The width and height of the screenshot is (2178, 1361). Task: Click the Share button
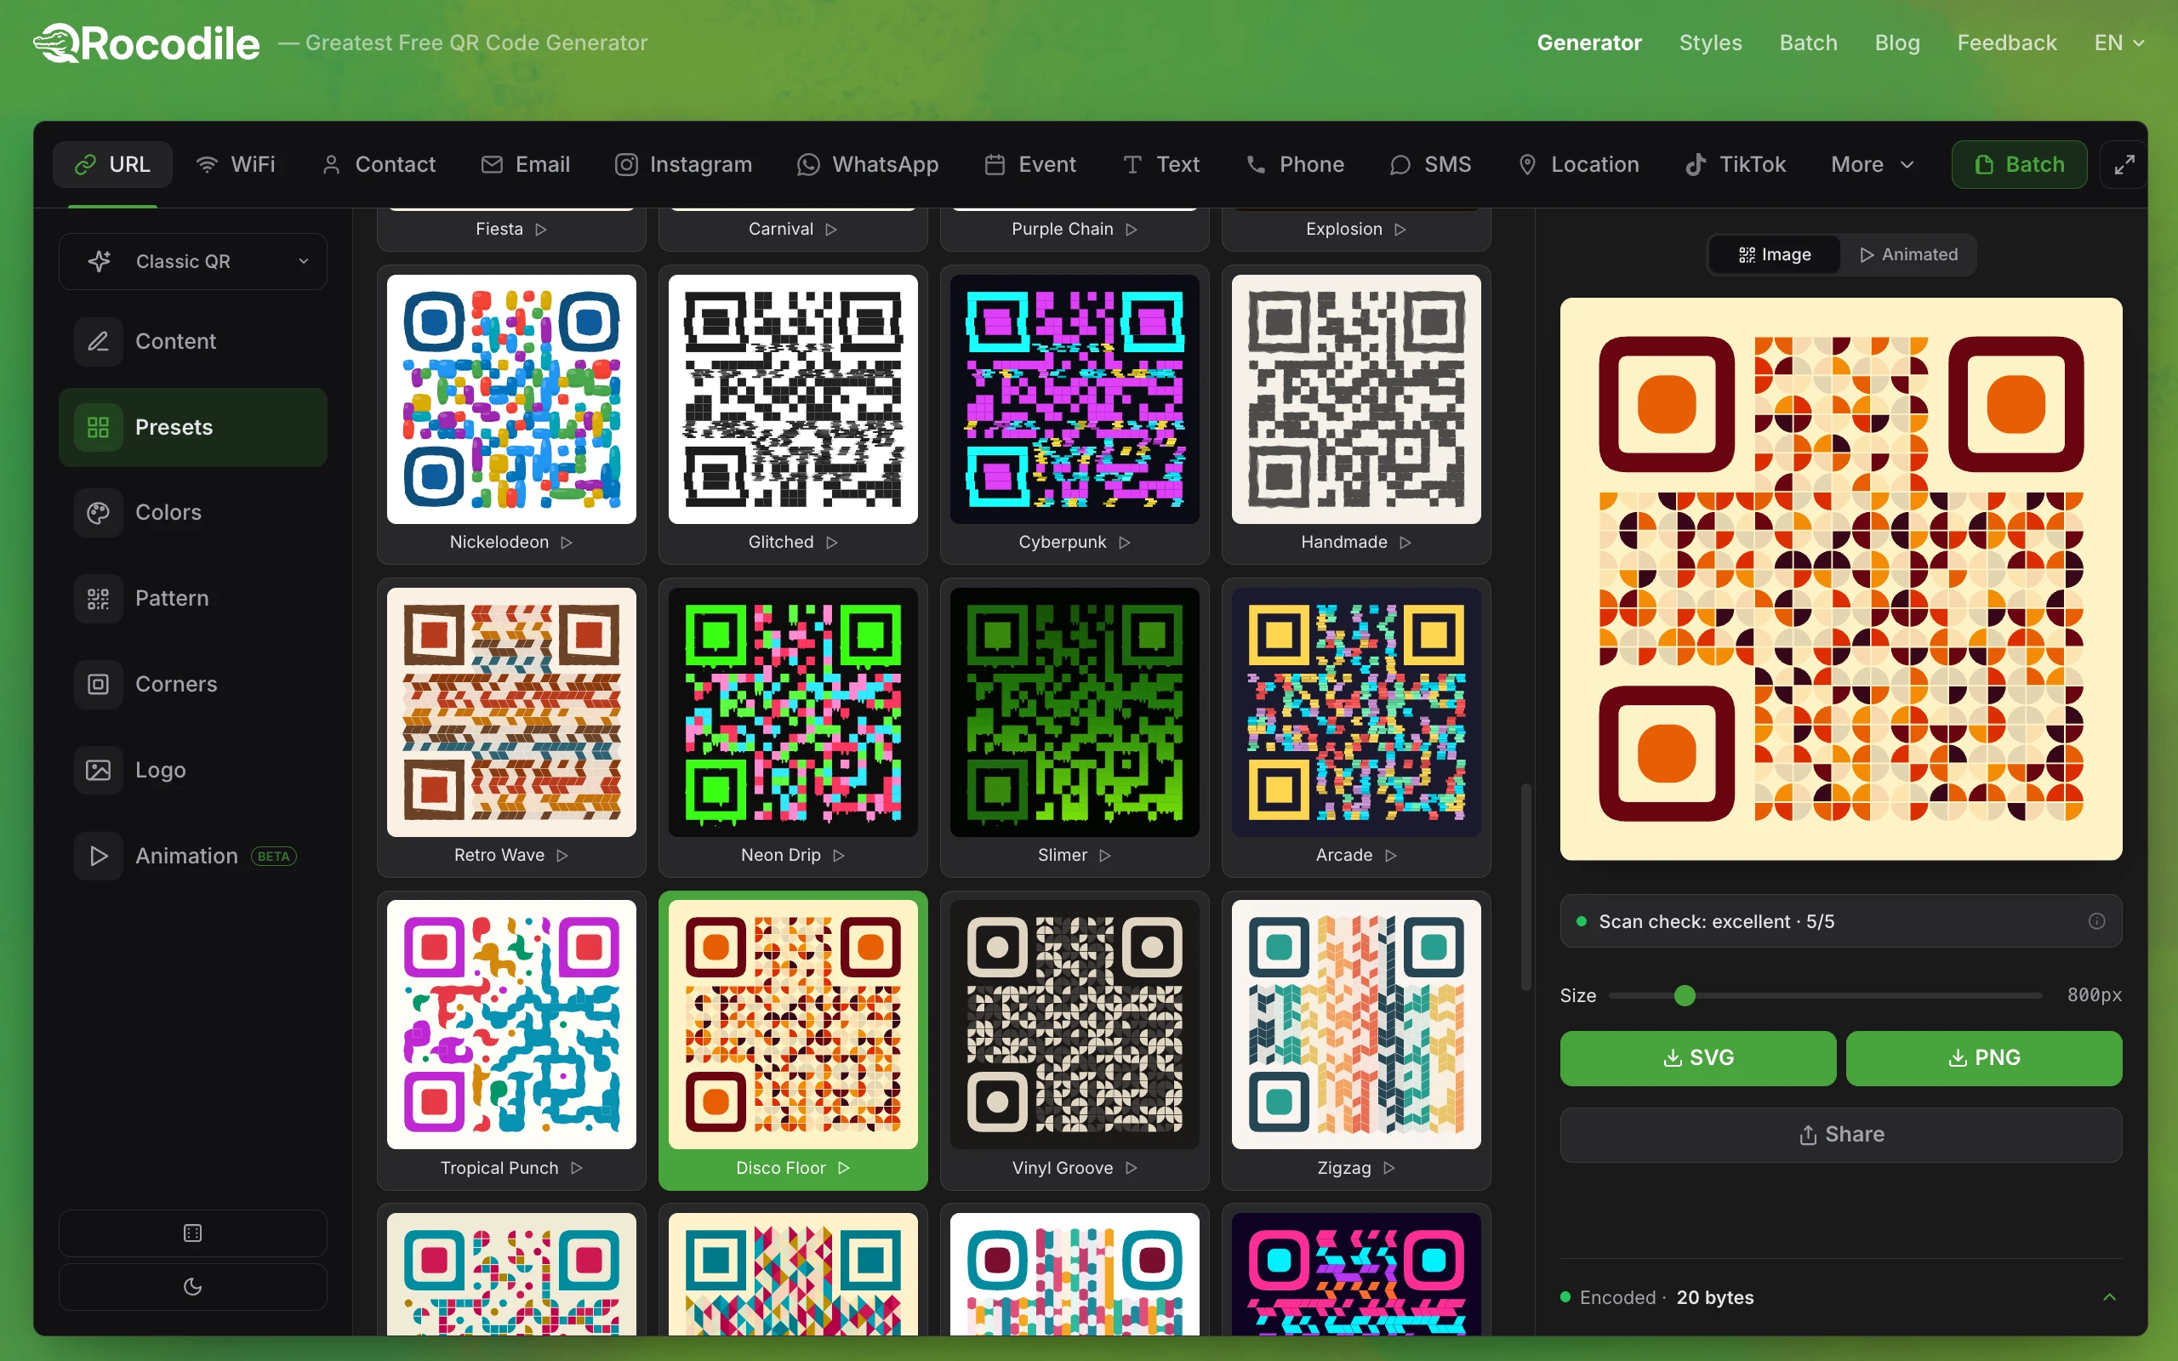tap(1840, 1134)
